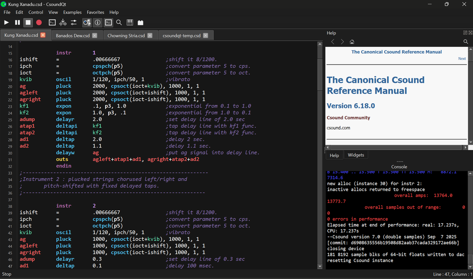
Task: Click the Stop button in toolbar
Action: pos(28,22)
